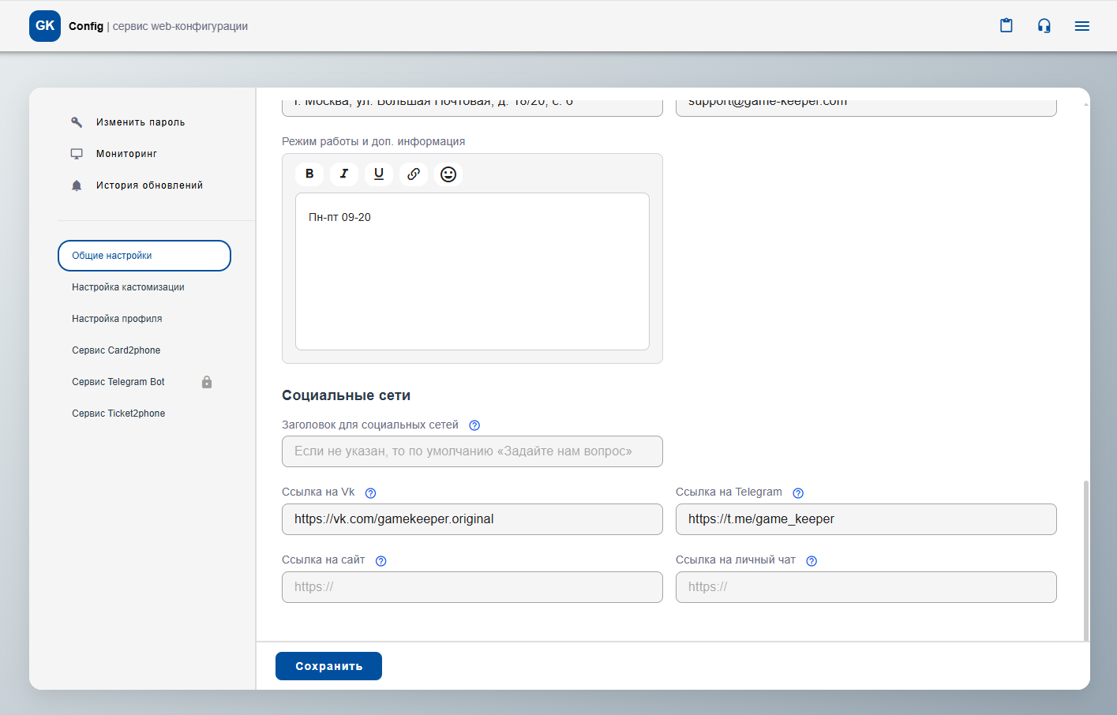Show help for the Telegram link field

pos(798,493)
